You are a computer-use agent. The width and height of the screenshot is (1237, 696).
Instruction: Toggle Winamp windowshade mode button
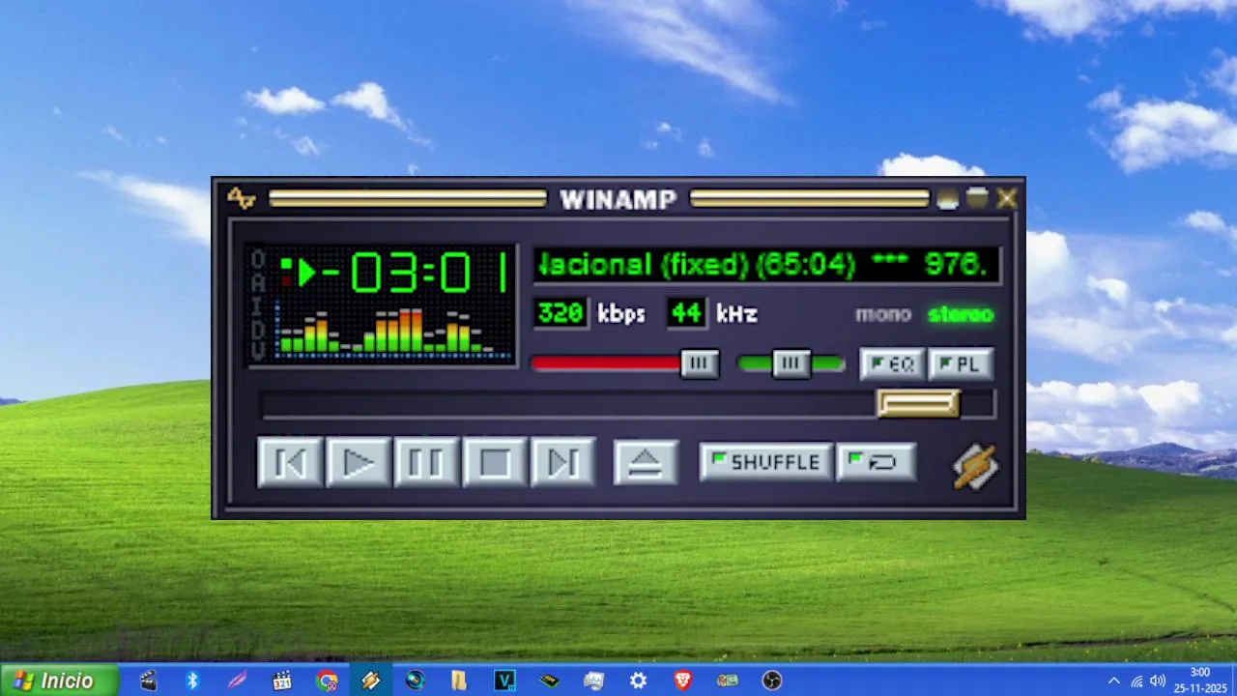(x=977, y=198)
